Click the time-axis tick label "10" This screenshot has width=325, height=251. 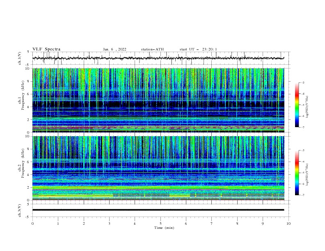[288, 224]
